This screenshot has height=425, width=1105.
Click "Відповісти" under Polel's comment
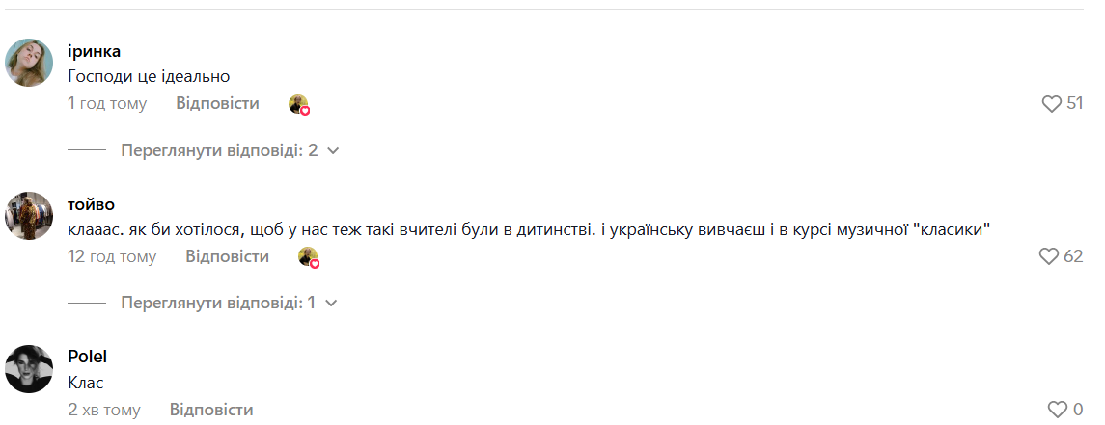pyautogui.click(x=211, y=410)
